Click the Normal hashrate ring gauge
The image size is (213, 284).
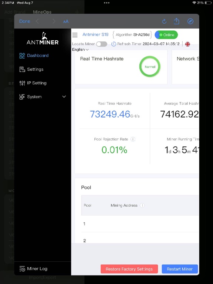(x=150, y=67)
